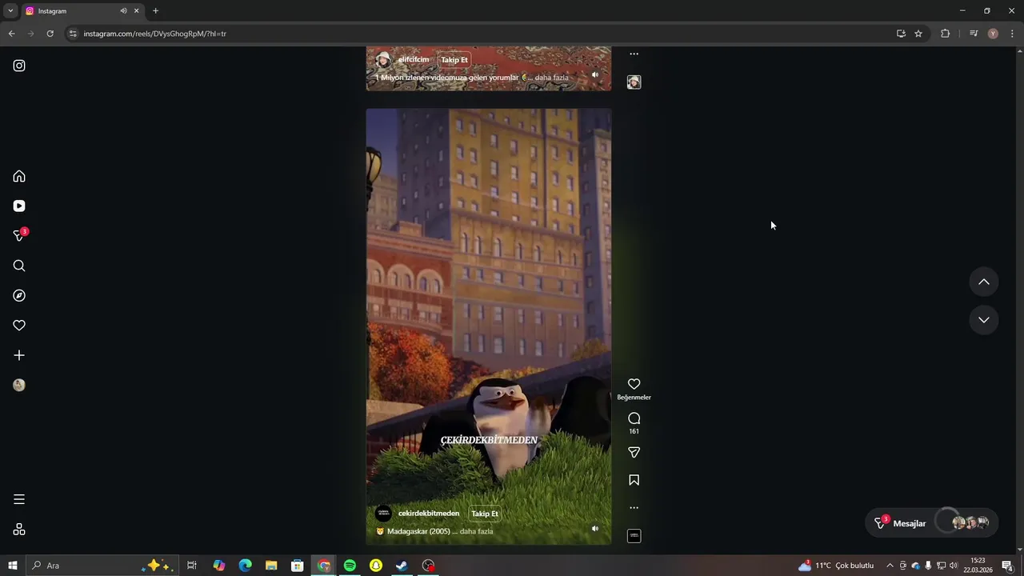Open the system volume control
This screenshot has width=1024, height=576.
(x=954, y=566)
